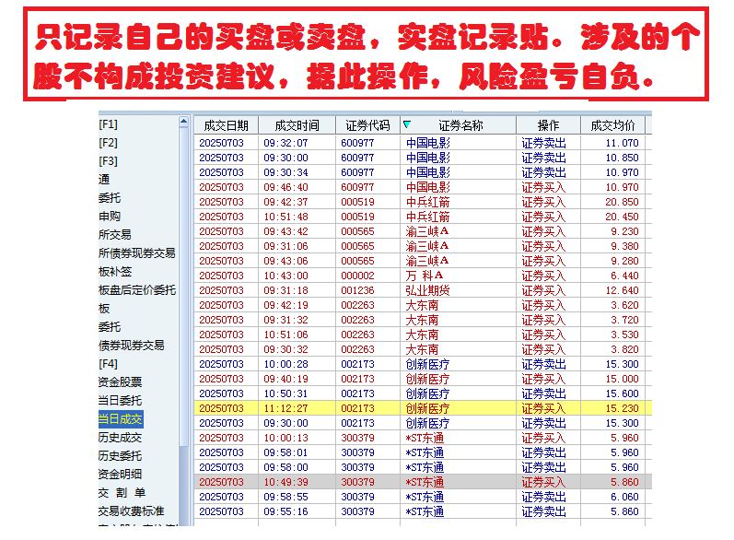This screenshot has width=734, height=540.
Task: Select 创新医疗 sell row priced 15.600
Action: pyautogui.click(x=423, y=393)
